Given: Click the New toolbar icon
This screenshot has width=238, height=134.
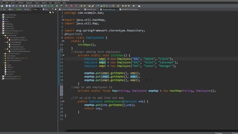Looking at the screenshot, I should click(x=2, y=6).
